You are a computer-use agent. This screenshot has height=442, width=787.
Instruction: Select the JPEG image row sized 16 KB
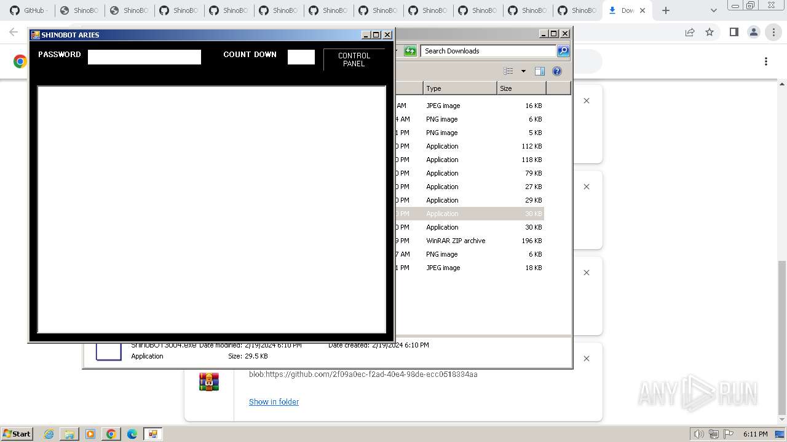[x=470, y=106]
